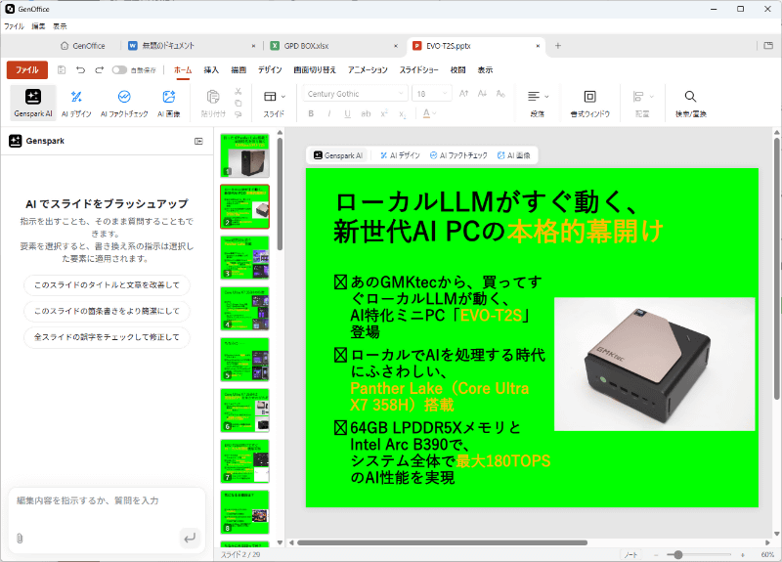Click the red ファイル button
The width and height of the screenshot is (782, 562).
click(x=27, y=69)
